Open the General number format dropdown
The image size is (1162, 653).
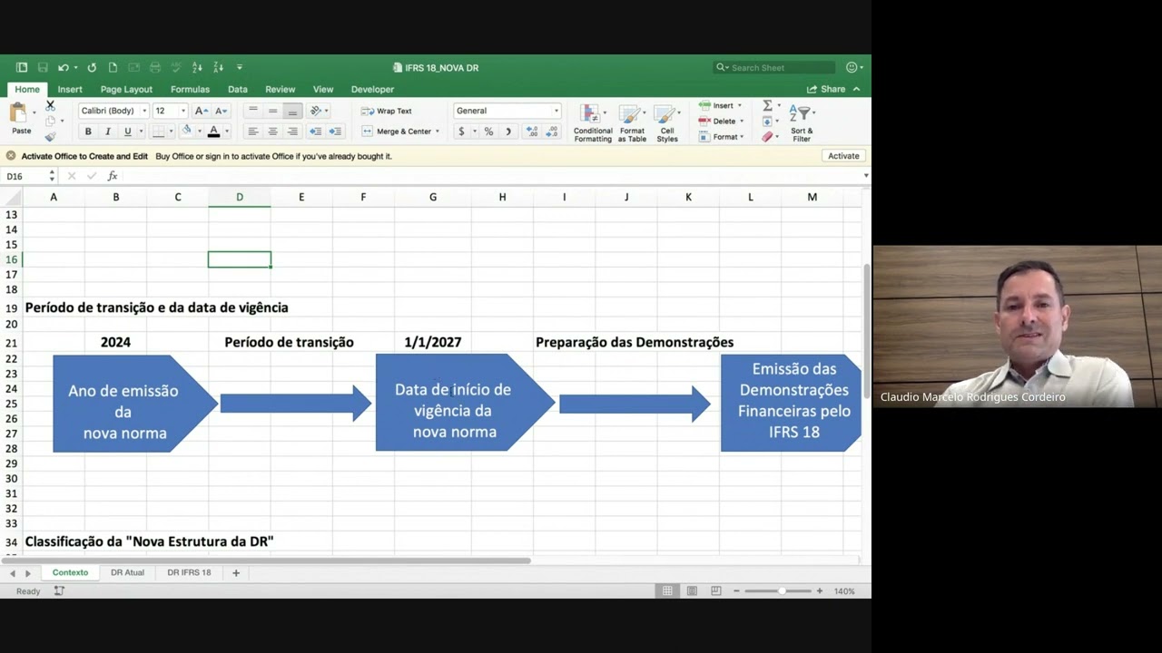click(556, 111)
